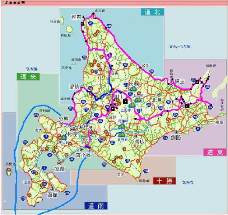Select the 石北峠 mountain icon
The height and width of the screenshot is (215, 228).
click(x=138, y=100)
